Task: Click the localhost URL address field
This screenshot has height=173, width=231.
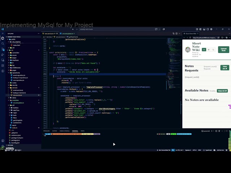Action: click(205, 37)
